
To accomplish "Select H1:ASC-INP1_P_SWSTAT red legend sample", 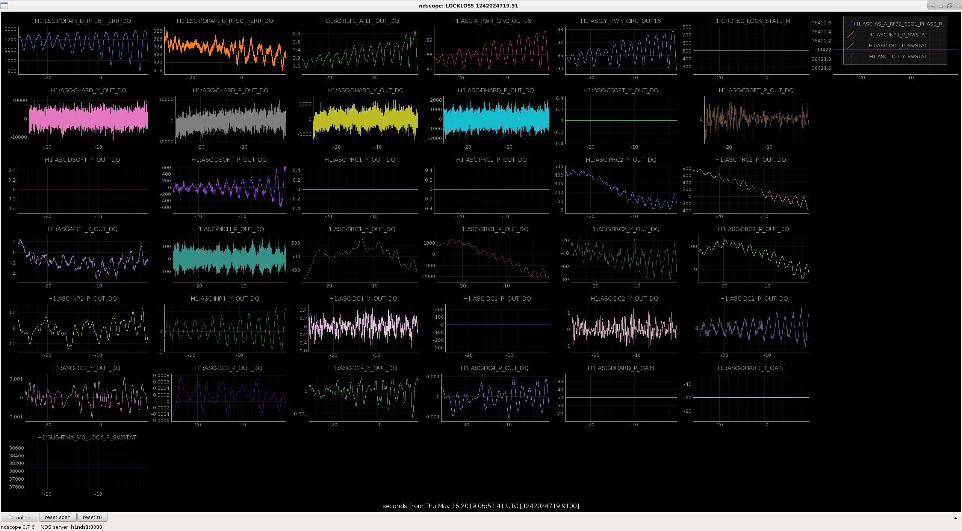I will (x=850, y=35).
